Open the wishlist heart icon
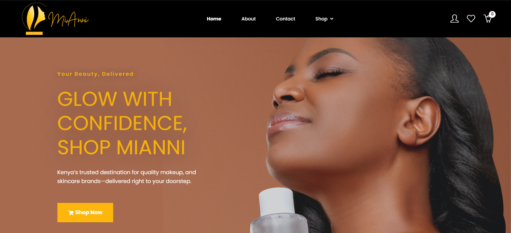511x233 pixels. coord(471,19)
